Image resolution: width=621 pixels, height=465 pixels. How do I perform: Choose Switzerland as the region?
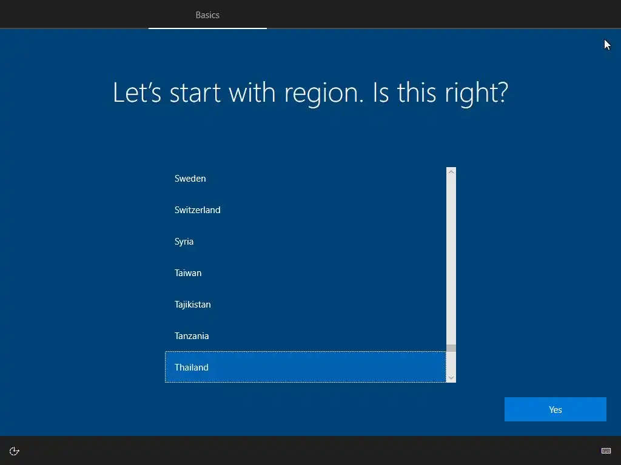click(x=306, y=210)
